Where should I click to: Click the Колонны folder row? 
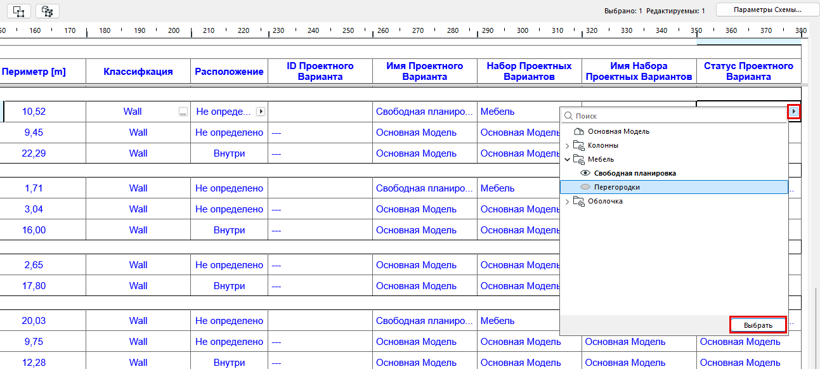tap(674, 146)
